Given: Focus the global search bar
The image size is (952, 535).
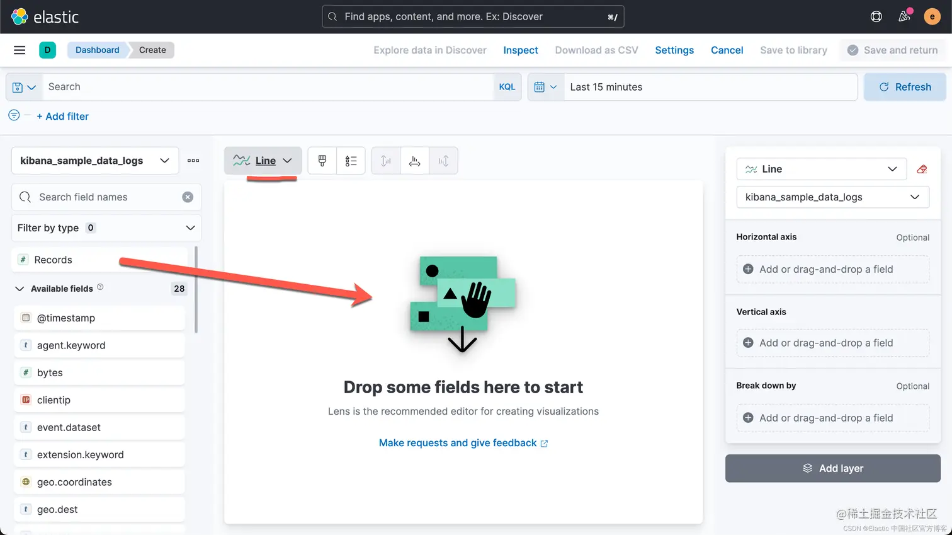Looking at the screenshot, I should point(473,16).
